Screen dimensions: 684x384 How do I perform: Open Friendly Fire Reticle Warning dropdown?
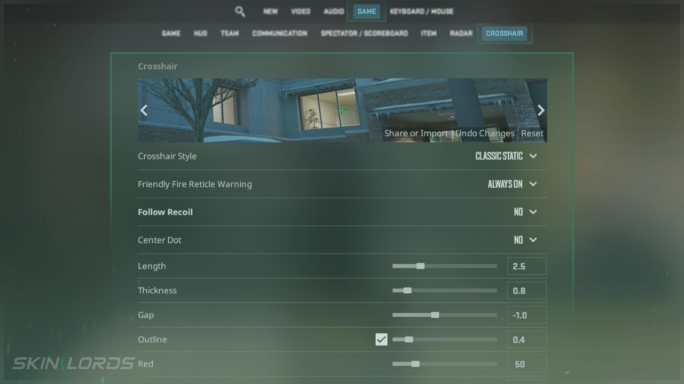512,184
